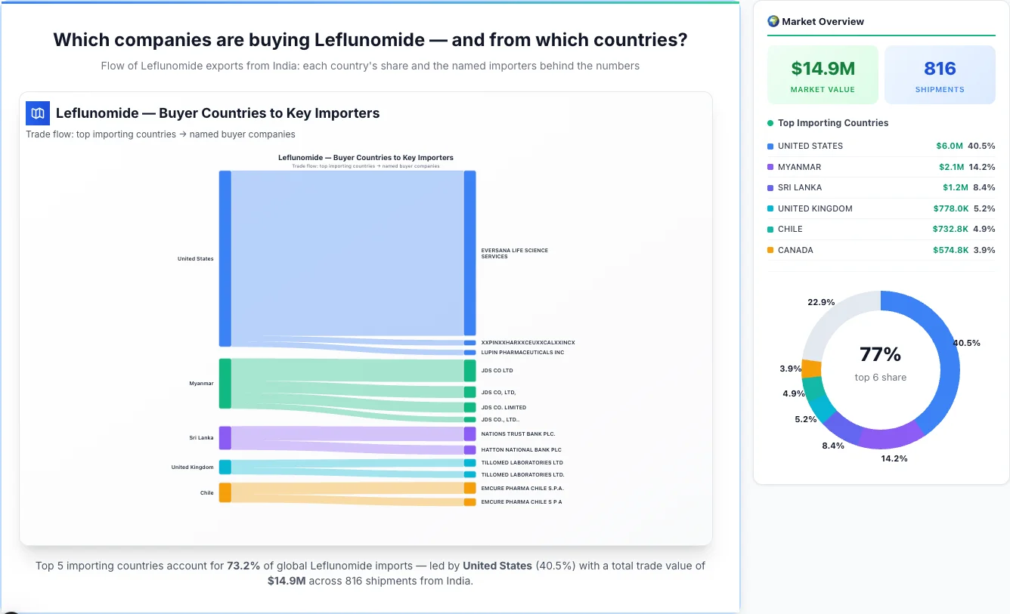The width and height of the screenshot is (1010, 614).
Task: Click the green dot beside Top Importing Countries
Action: (x=769, y=123)
